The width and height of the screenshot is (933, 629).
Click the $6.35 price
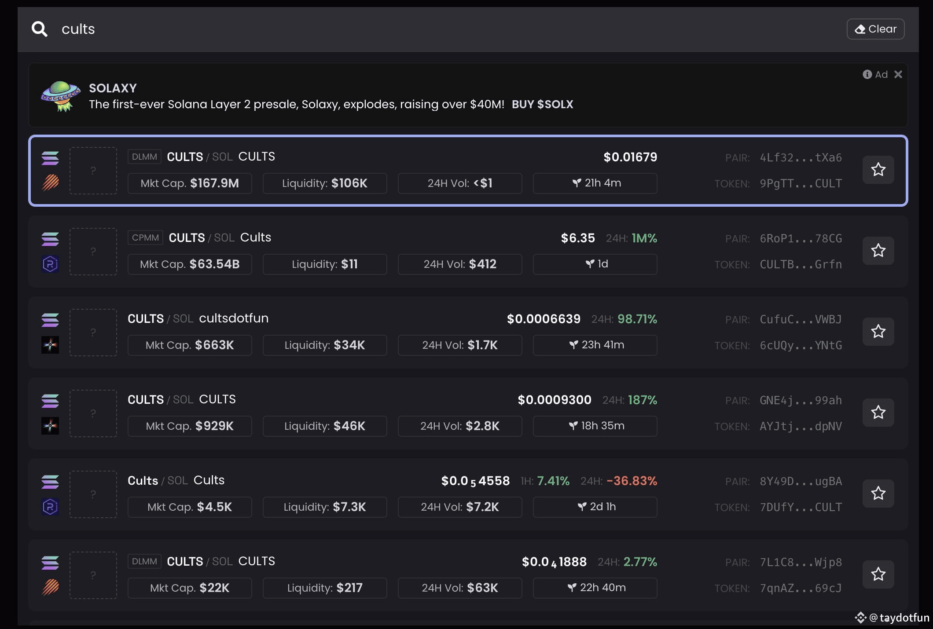[577, 238]
